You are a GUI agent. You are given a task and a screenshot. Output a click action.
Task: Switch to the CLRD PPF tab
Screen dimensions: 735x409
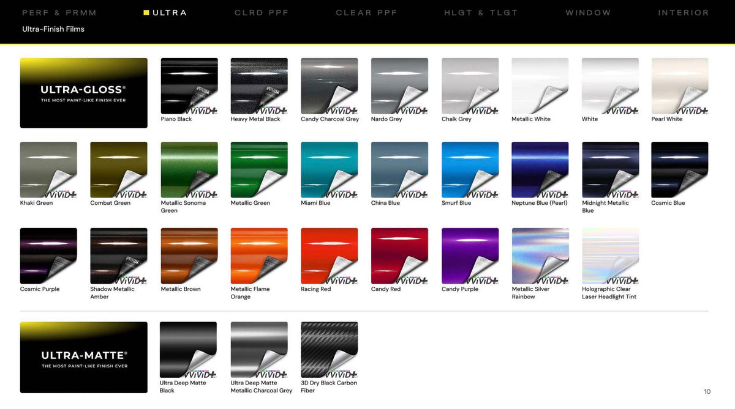262,13
